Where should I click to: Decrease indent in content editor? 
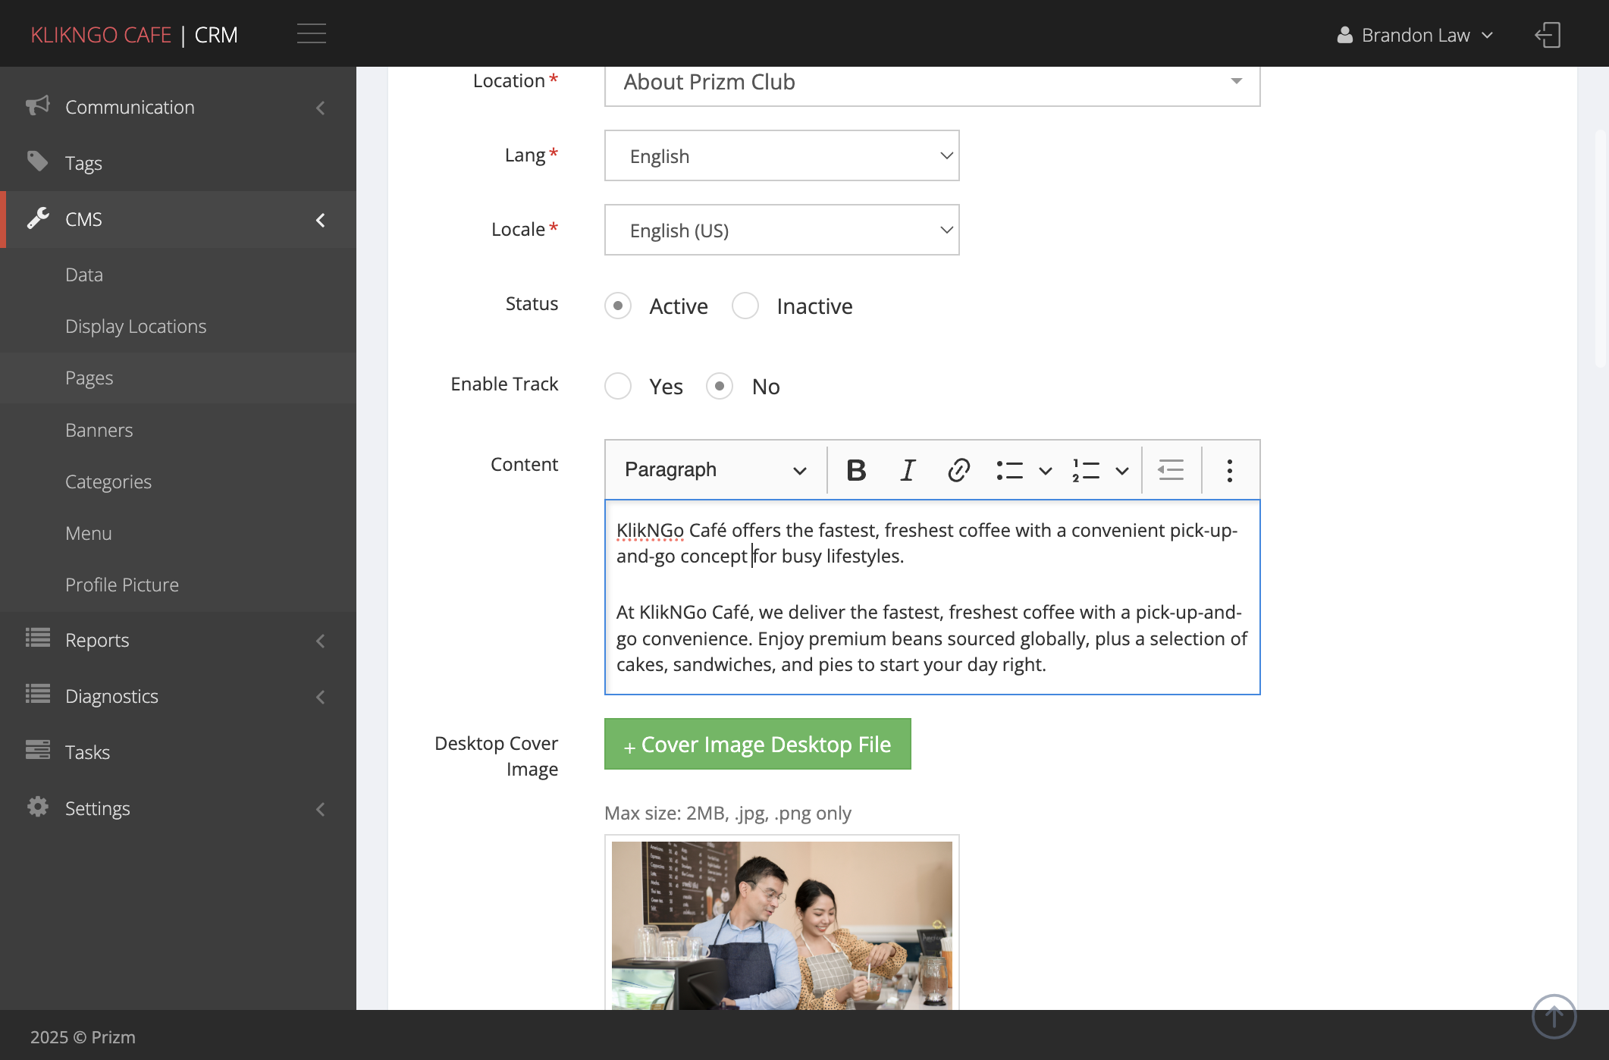coord(1171,470)
